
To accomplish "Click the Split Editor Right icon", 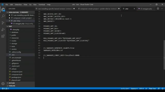I will pyautogui.click(x=158, y=9).
